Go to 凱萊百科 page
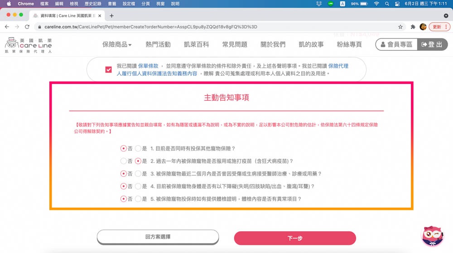This screenshot has height=253, width=453. 197,44
